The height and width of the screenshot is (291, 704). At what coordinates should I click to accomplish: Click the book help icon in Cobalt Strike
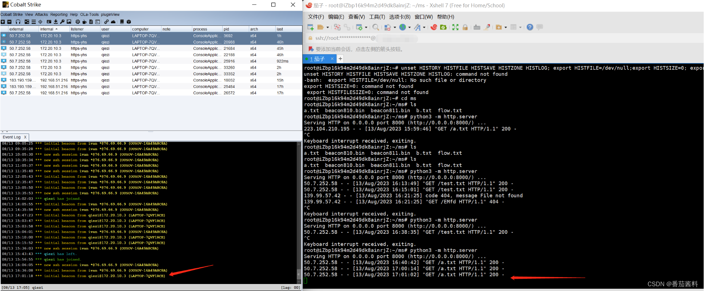[x=122, y=22]
